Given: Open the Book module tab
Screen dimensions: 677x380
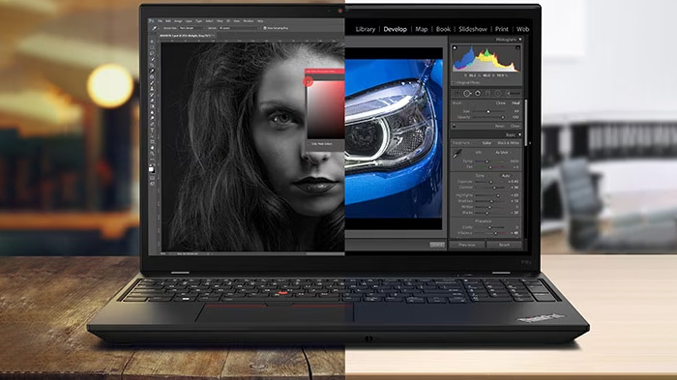Looking at the screenshot, I should point(443,29).
